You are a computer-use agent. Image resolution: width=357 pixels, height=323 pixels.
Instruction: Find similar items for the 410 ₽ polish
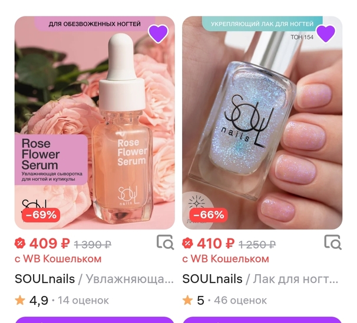point(333,242)
